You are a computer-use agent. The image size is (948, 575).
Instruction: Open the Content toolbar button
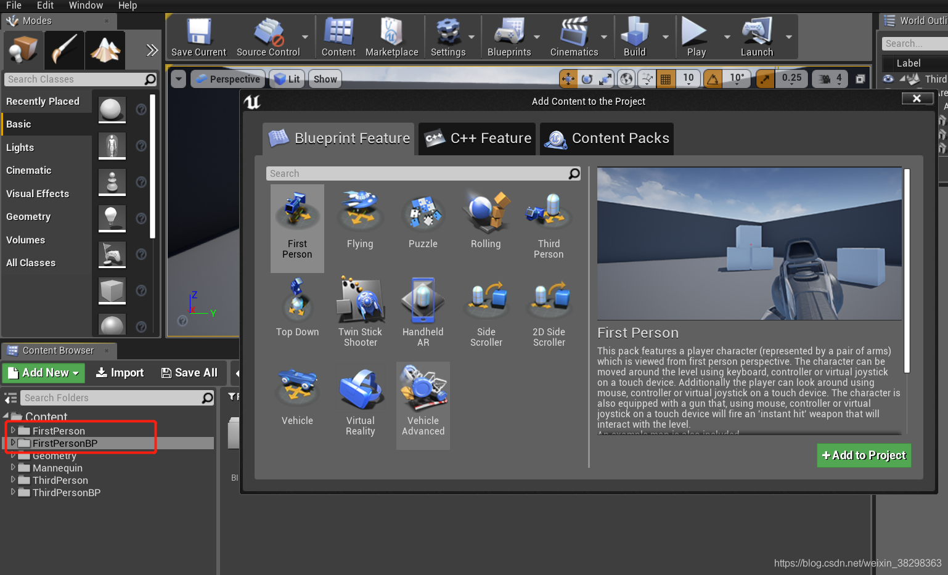tap(338, 38)
